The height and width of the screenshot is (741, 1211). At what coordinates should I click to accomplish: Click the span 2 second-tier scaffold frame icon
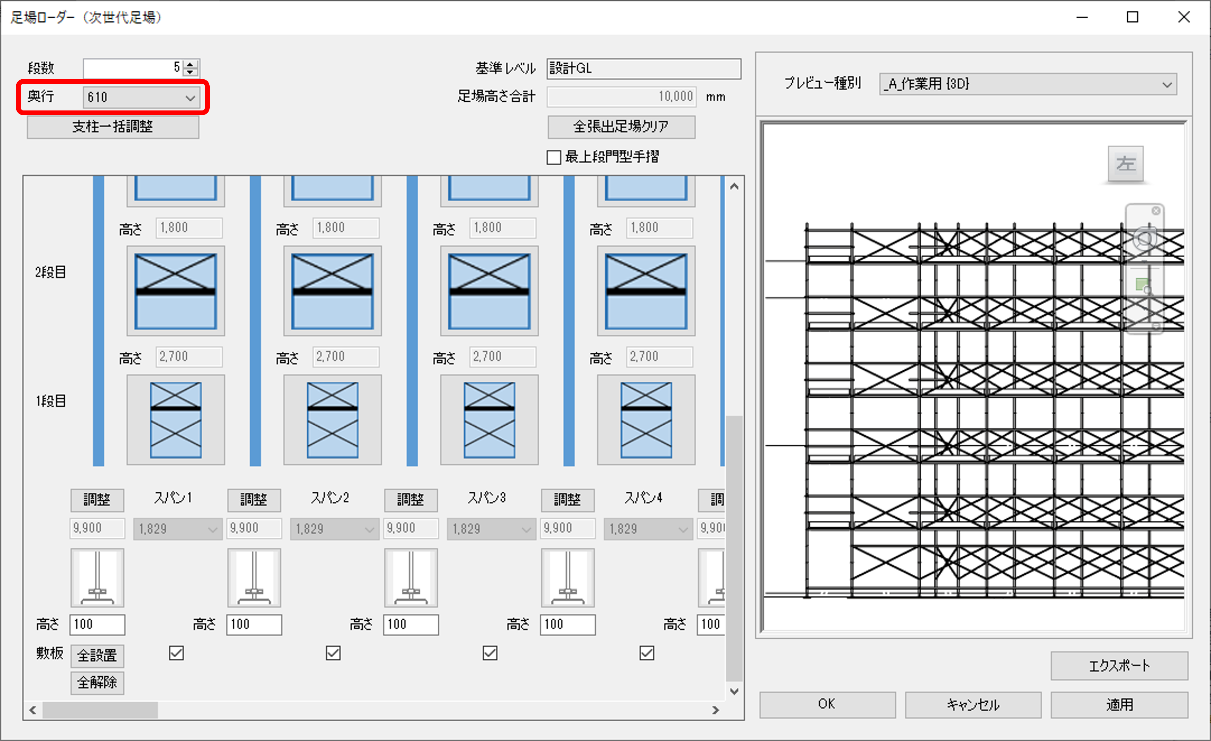pyautogui.click(x=332, y=291)
